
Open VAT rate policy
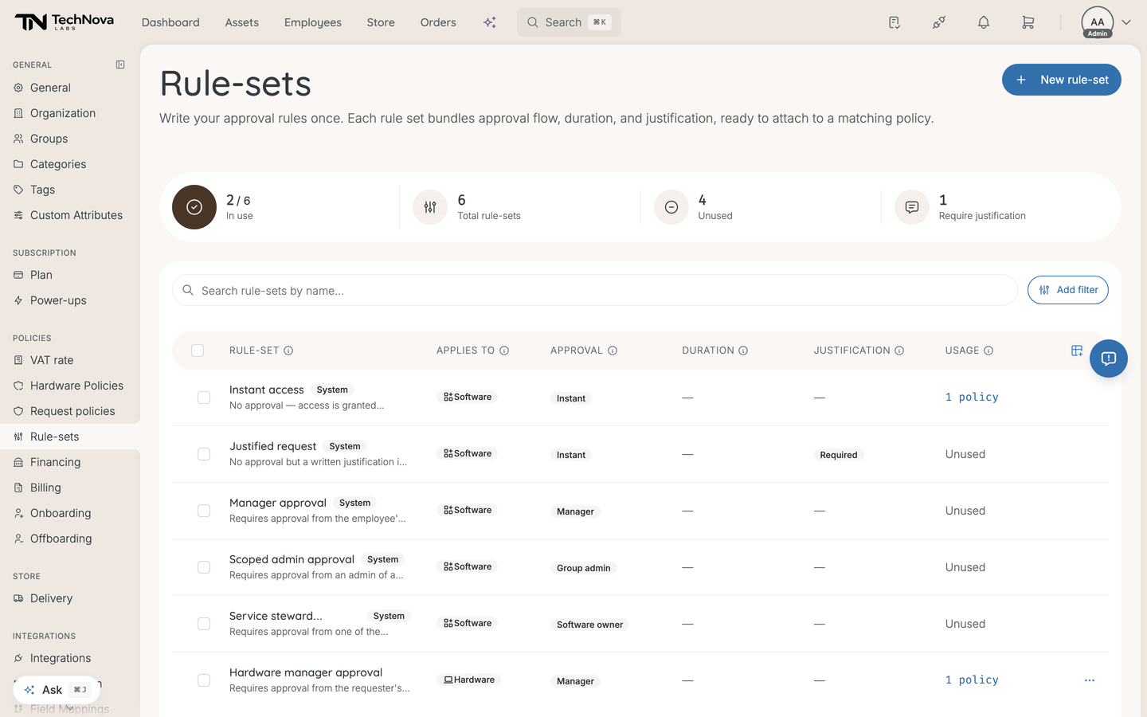[70, 360]
